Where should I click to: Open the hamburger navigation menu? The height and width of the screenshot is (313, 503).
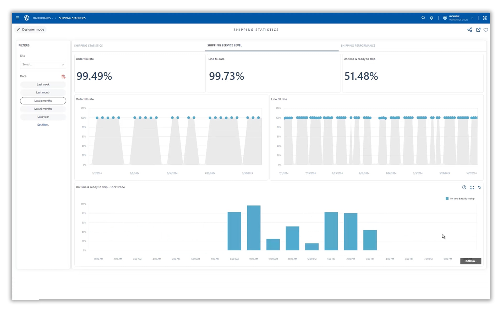click(x=18, y=18)
